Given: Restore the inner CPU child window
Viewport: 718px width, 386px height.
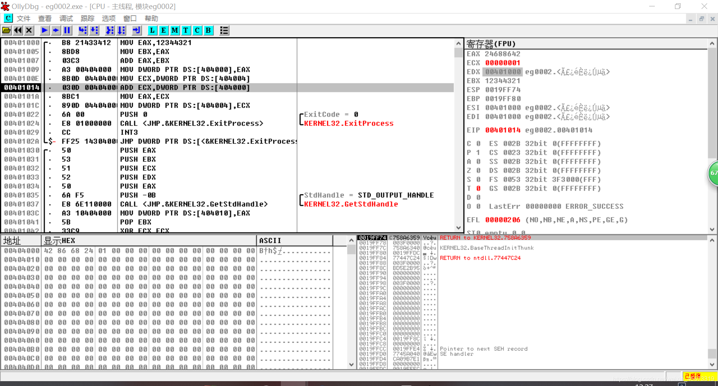Looking at the screenshot, I should coord(702,19).
